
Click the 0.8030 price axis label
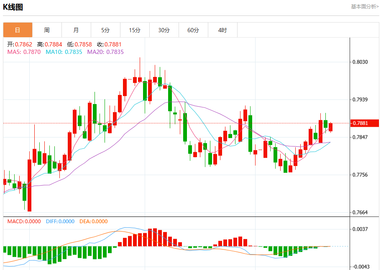pyautogui.click(x=360, y=62)
